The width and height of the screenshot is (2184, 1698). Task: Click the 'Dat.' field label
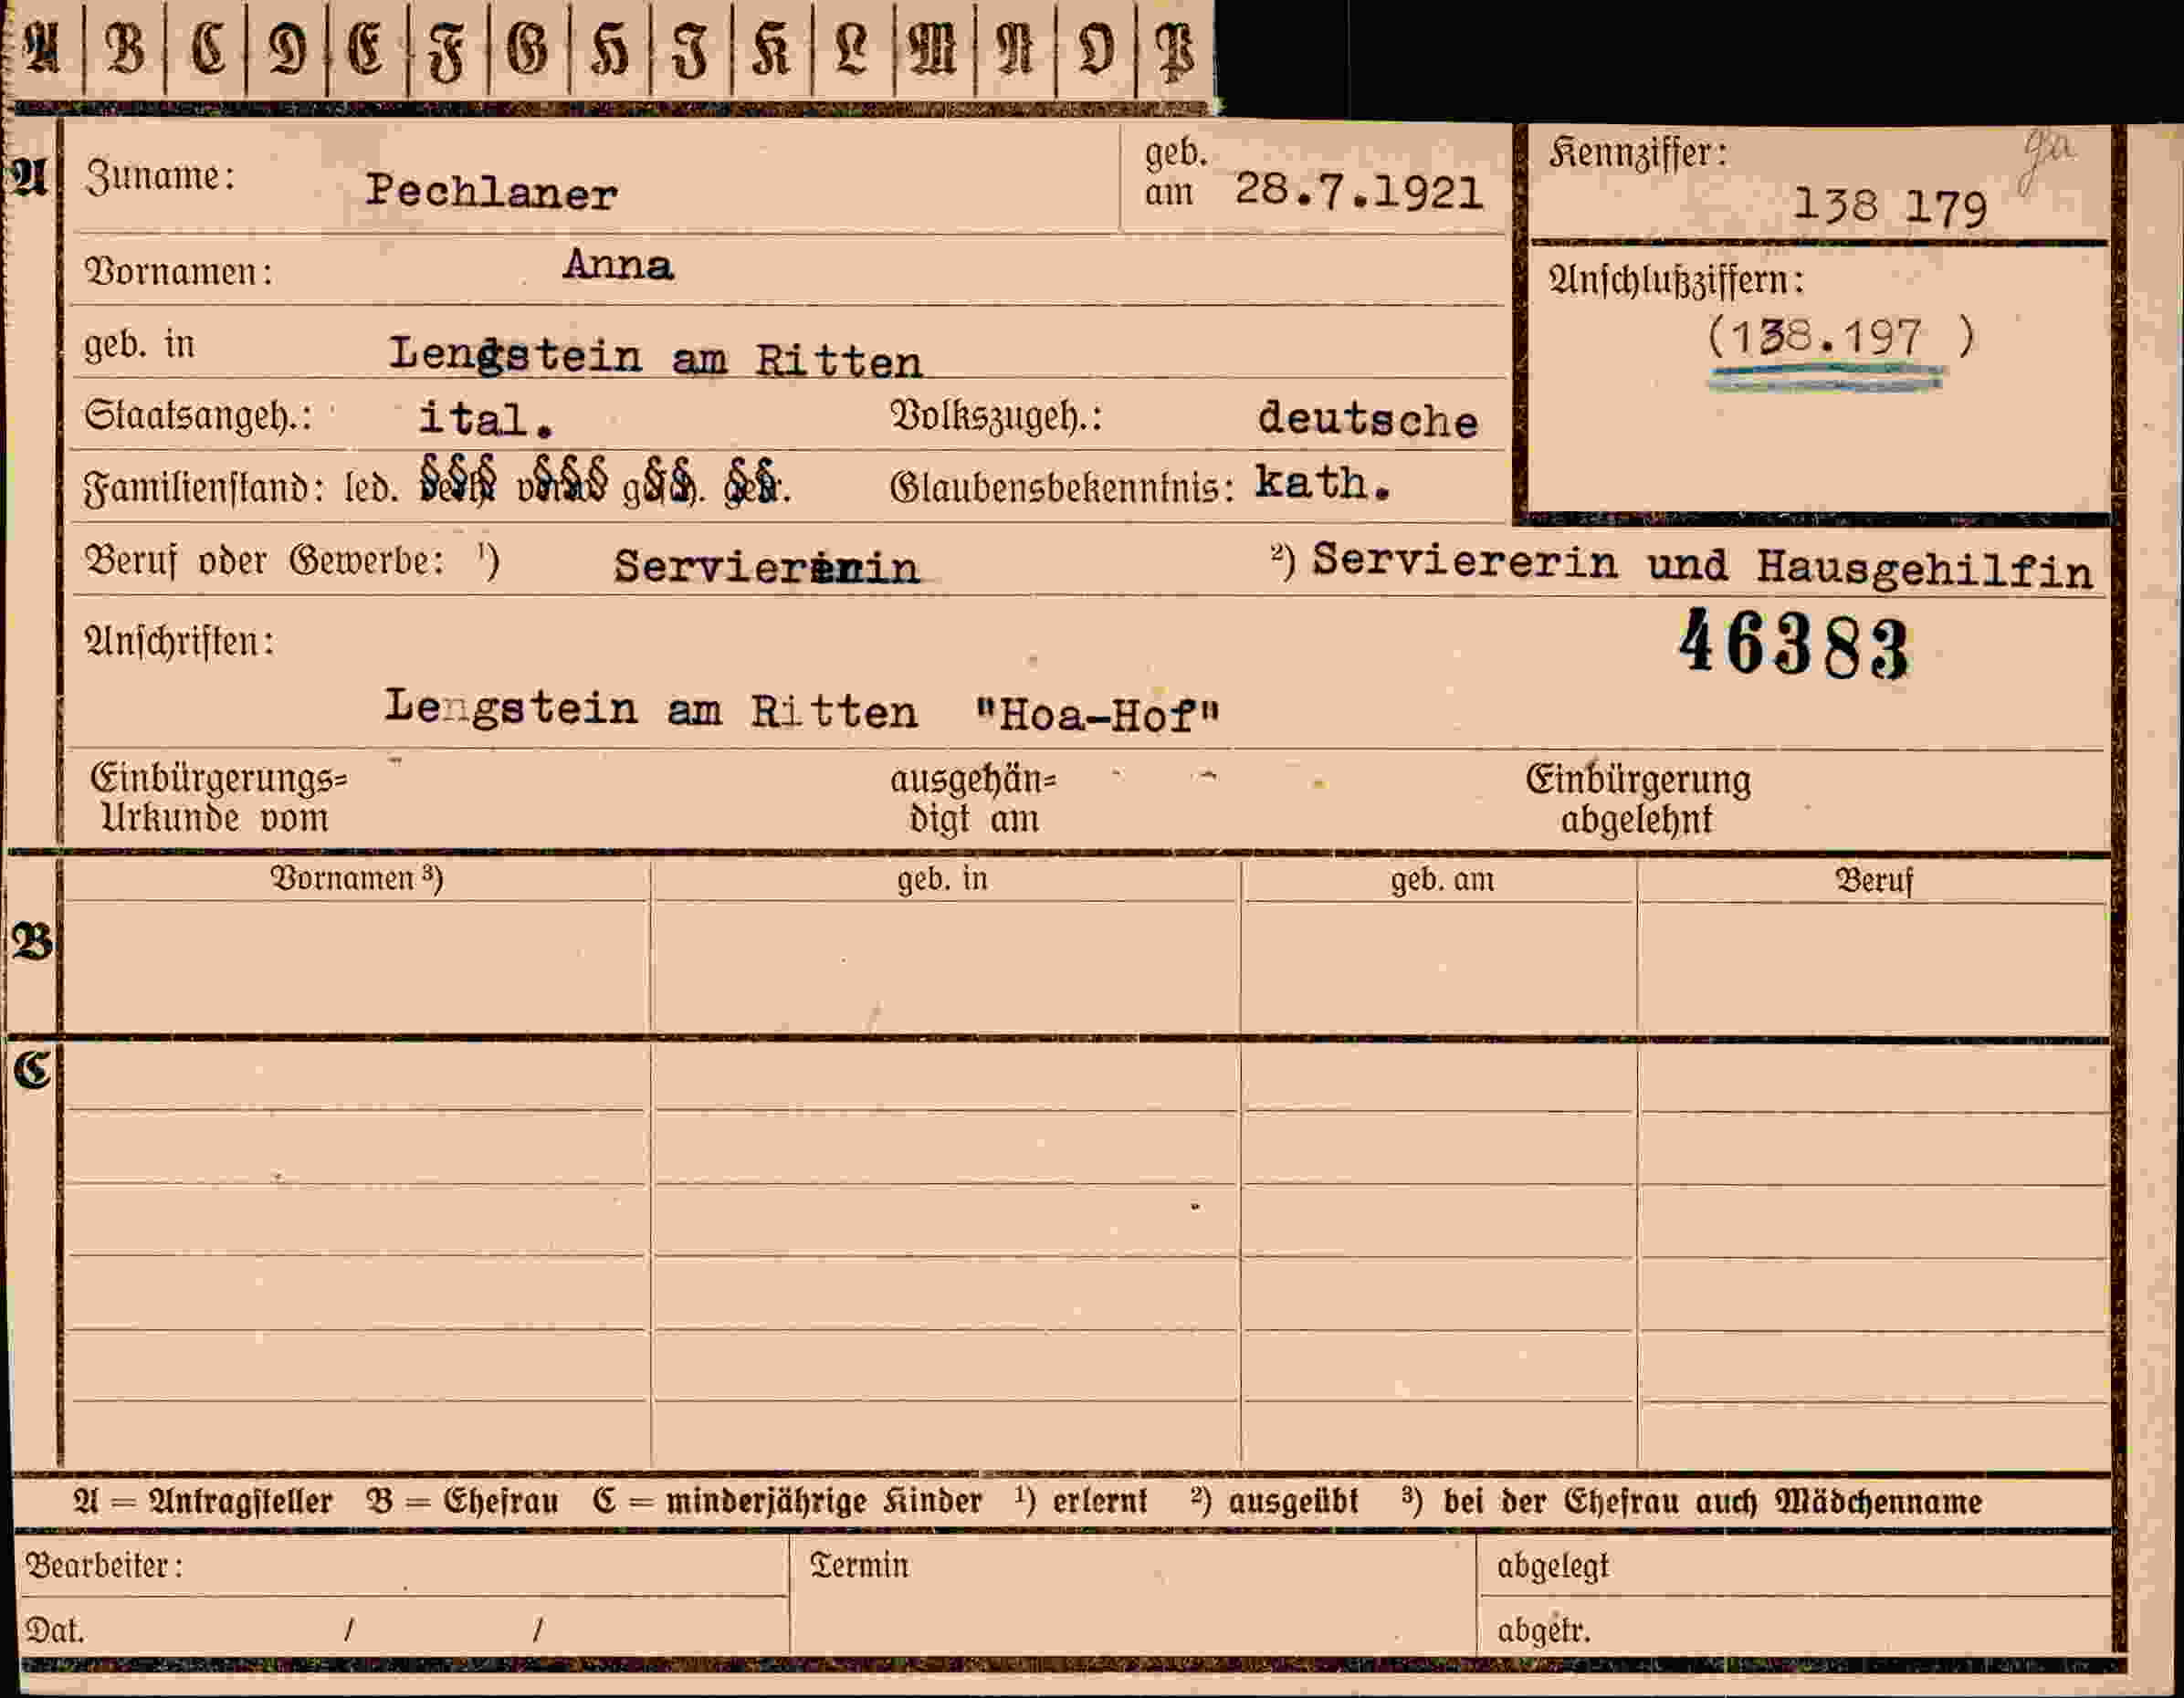pyautogui.click(x=54, y=1631)
